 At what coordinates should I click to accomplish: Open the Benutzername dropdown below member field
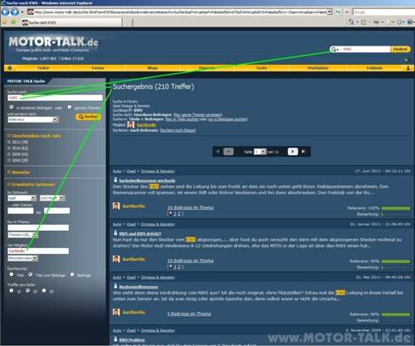click(x=23, y=258)
